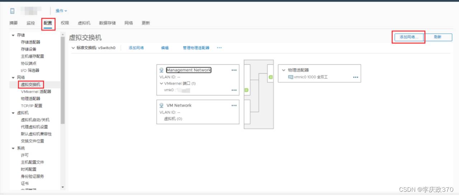Image resolution: width=459 pixels, height=196 pixels.
Task: Collapse the 物理适配器 group
Action: point(284,70)
